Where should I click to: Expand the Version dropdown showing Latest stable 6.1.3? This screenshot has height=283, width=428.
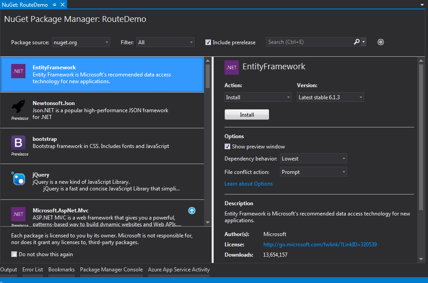(x=330, y=97)
